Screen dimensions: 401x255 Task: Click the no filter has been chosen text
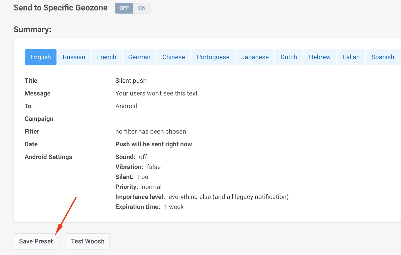point(150,131)
